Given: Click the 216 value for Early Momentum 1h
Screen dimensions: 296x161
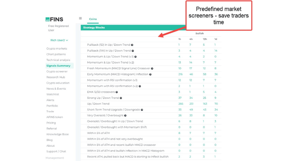Looking at the screenshot, I should 180,75.
